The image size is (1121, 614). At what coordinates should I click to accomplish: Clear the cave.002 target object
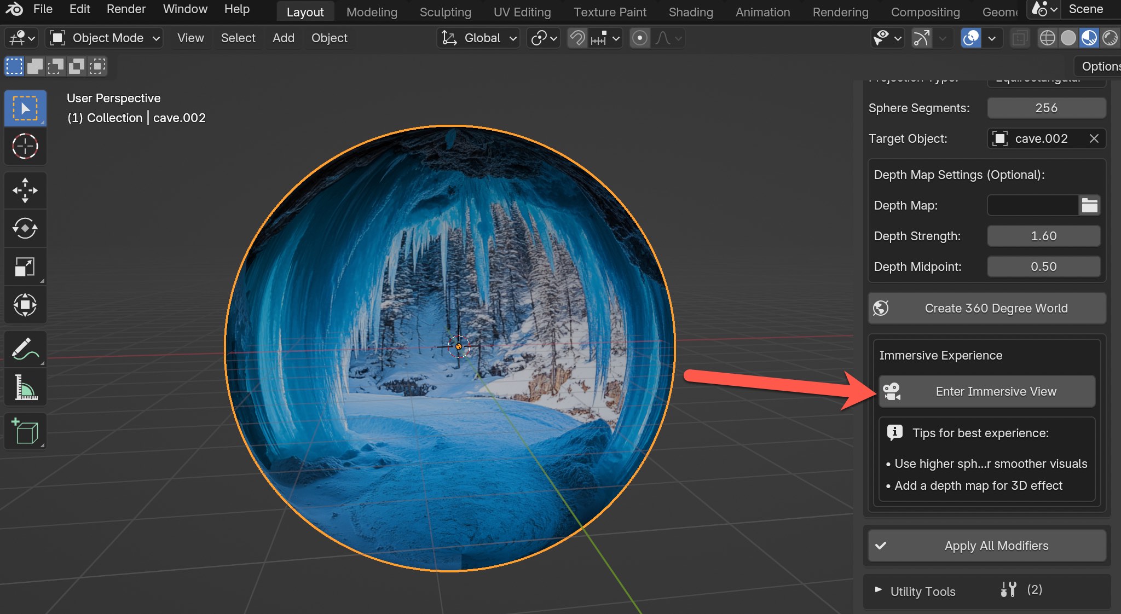1094,139
